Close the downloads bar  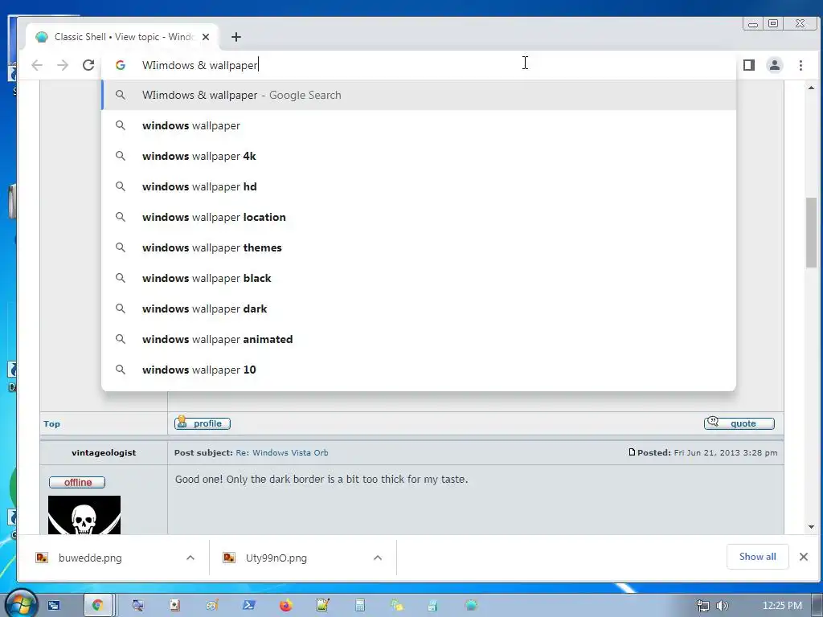tap(804, 557)
